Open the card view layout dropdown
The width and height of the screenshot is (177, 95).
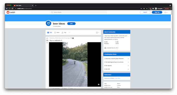pos(98,33)
